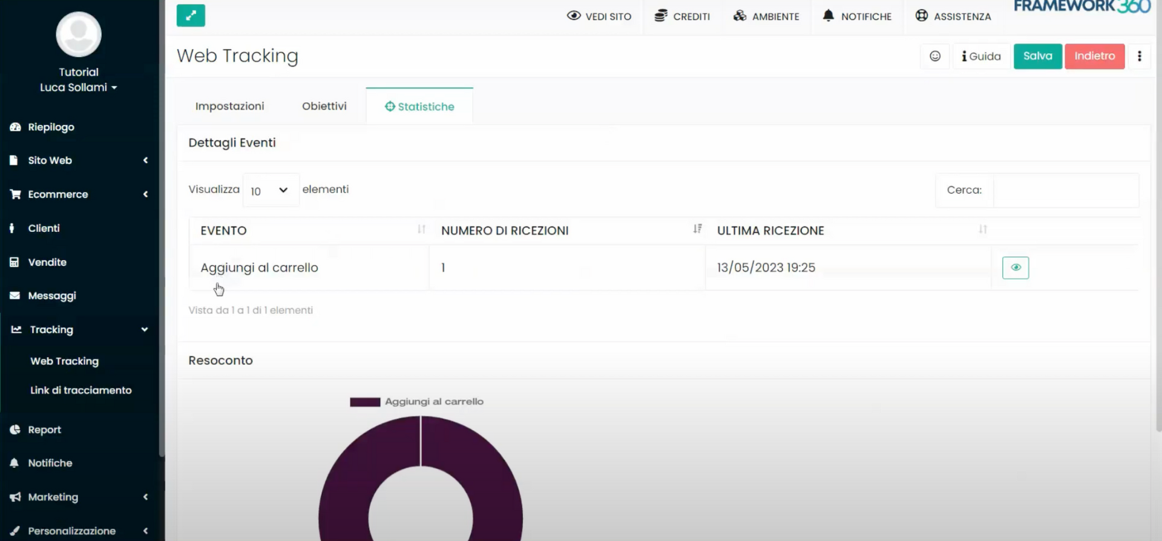Expand the Marketing submenu arrow
This screenshot has height=541, width=1162.
pyautogui.click(x=145, y=497)
